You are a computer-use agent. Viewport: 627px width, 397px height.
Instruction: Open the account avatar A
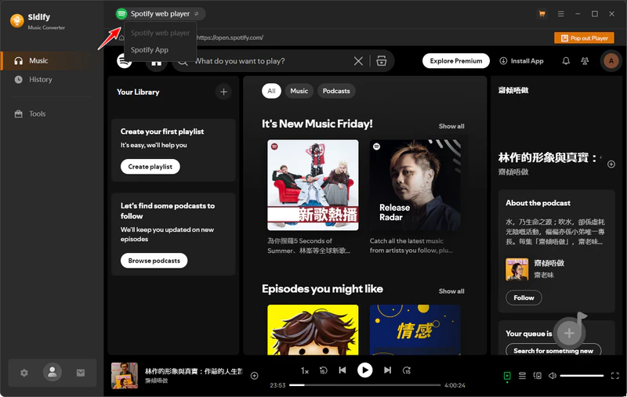tap(611, 61)
